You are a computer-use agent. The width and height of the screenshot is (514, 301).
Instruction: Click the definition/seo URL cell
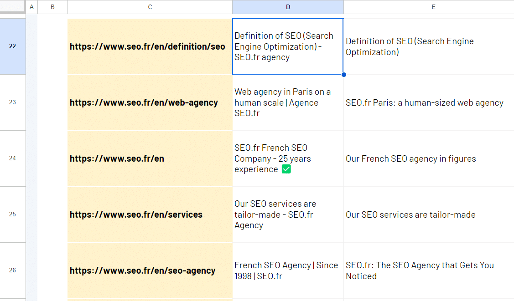tap(150, 46)
